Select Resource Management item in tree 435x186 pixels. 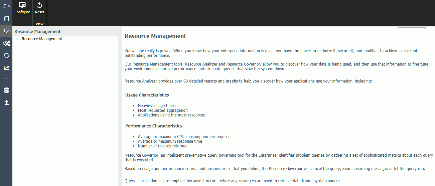coord(42,39)
